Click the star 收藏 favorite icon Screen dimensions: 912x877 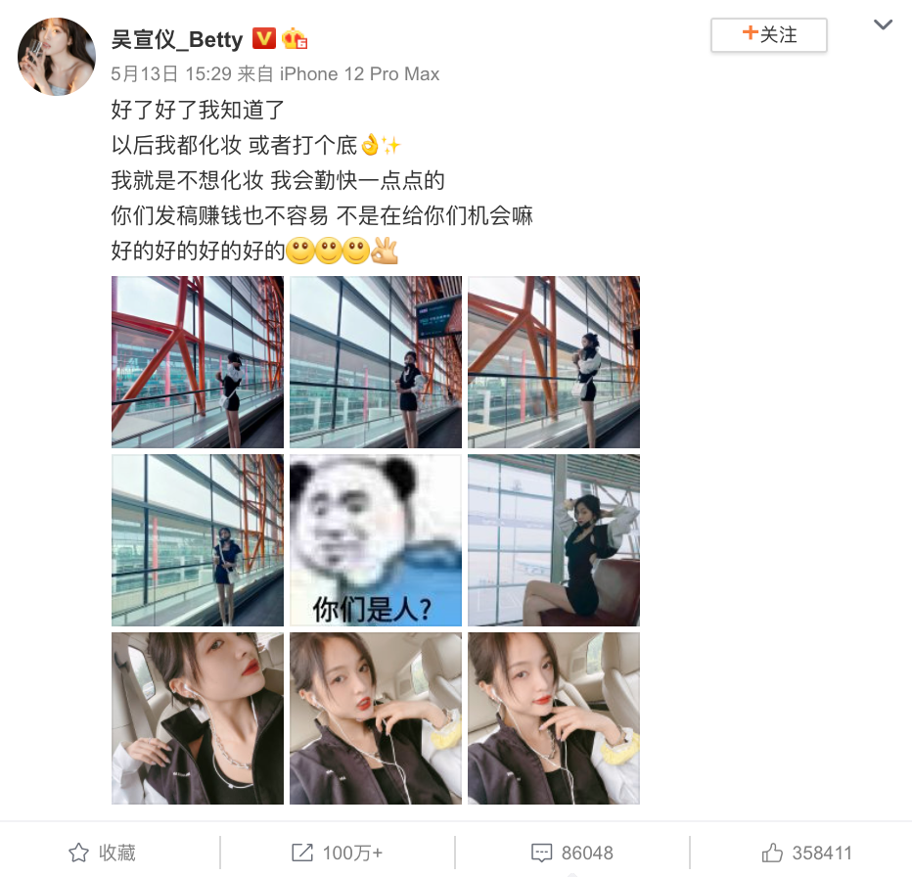tap(78, 853)
